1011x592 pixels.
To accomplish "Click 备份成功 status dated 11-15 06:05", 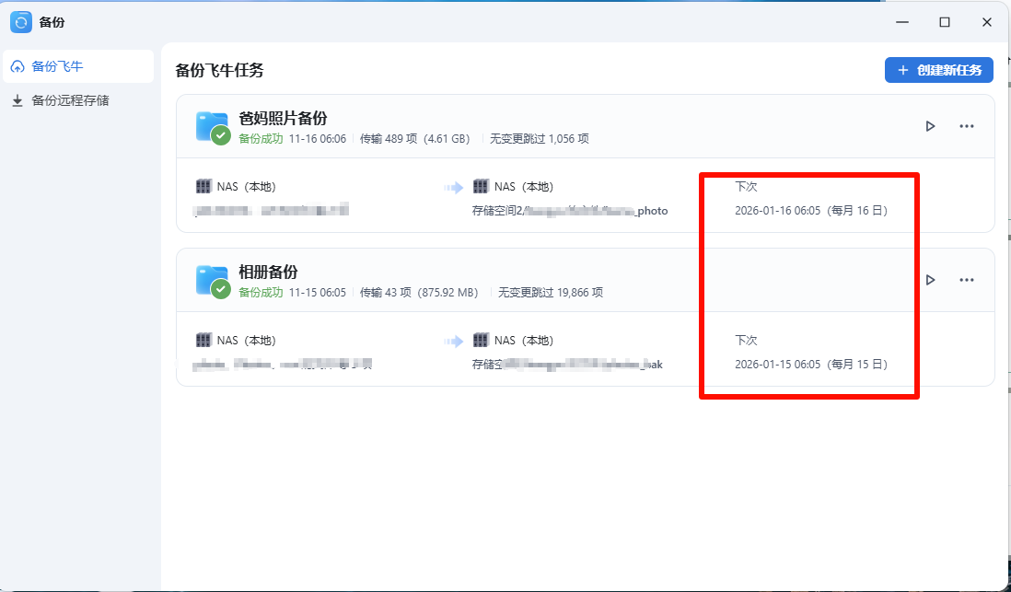I will [261, 292].
